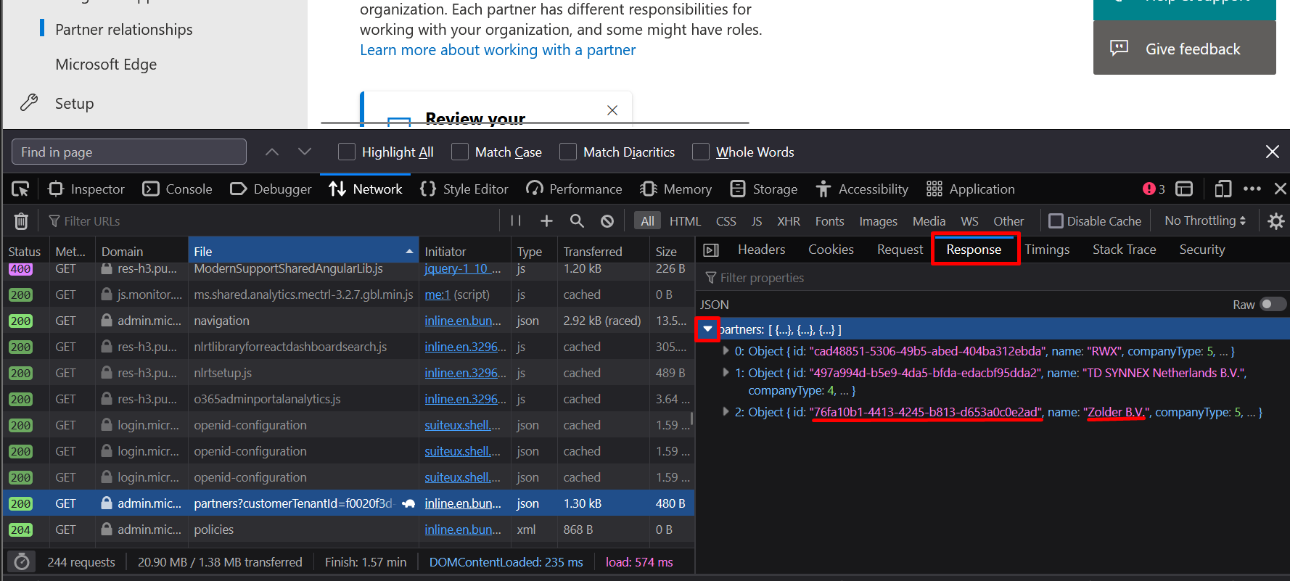The image size is (1290, 581).
Task: Jump to next find result arrow
Action: (305, 152)
